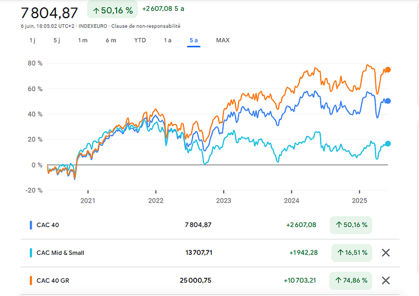Image resolution: width=419 pixels, height=296 pixels.
Task: Show 1 a time range
Action: [168, 40]
